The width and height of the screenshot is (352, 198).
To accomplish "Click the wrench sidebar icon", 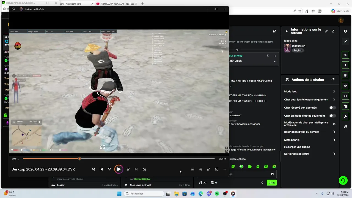I will point(345,116).
